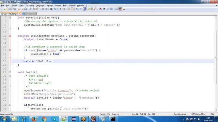The image size is (218, 122).
Task: Click the Document Map toolbar icon
Action: click(x=92, y=9)
